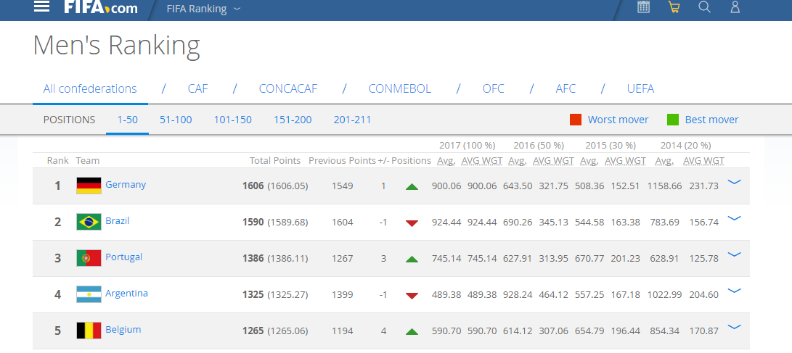
Task: Open the Portugal team link
Action: coord(123,257)
